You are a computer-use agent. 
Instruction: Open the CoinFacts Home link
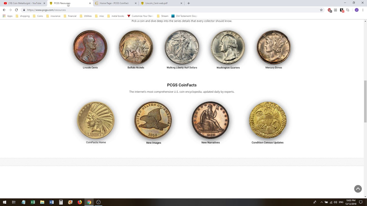(x=96, y=142)
